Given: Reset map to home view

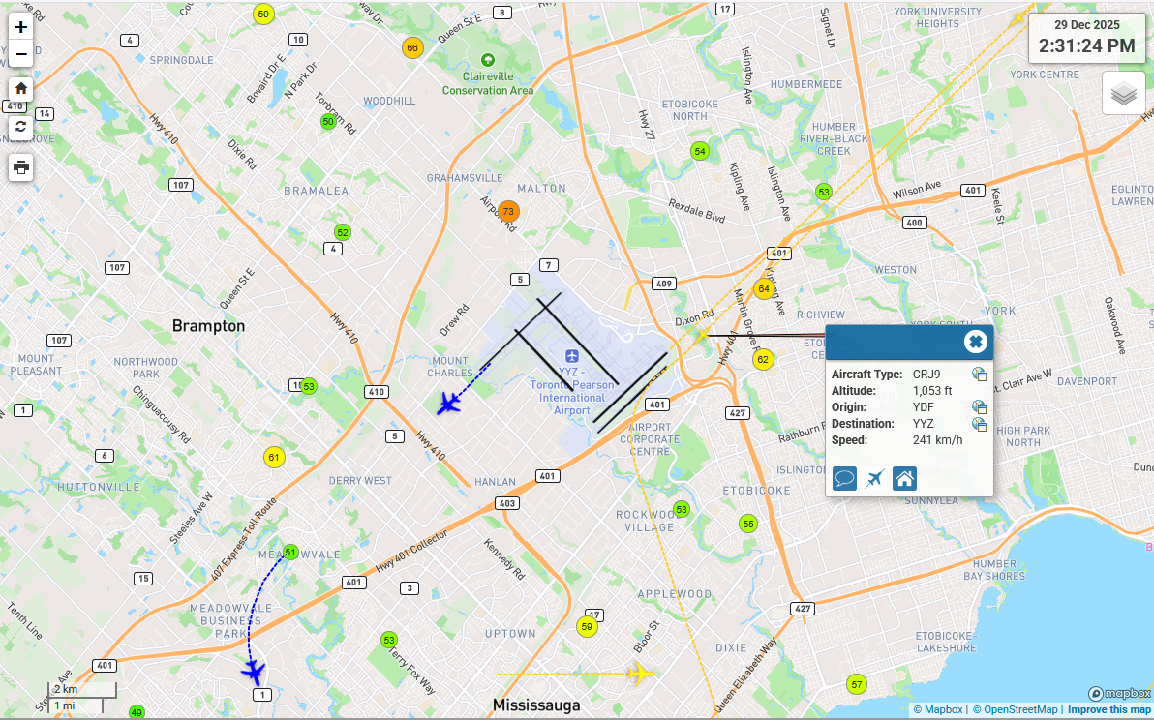Looking at the screenshot, I should pyautogui.click(x=21, y=88).
